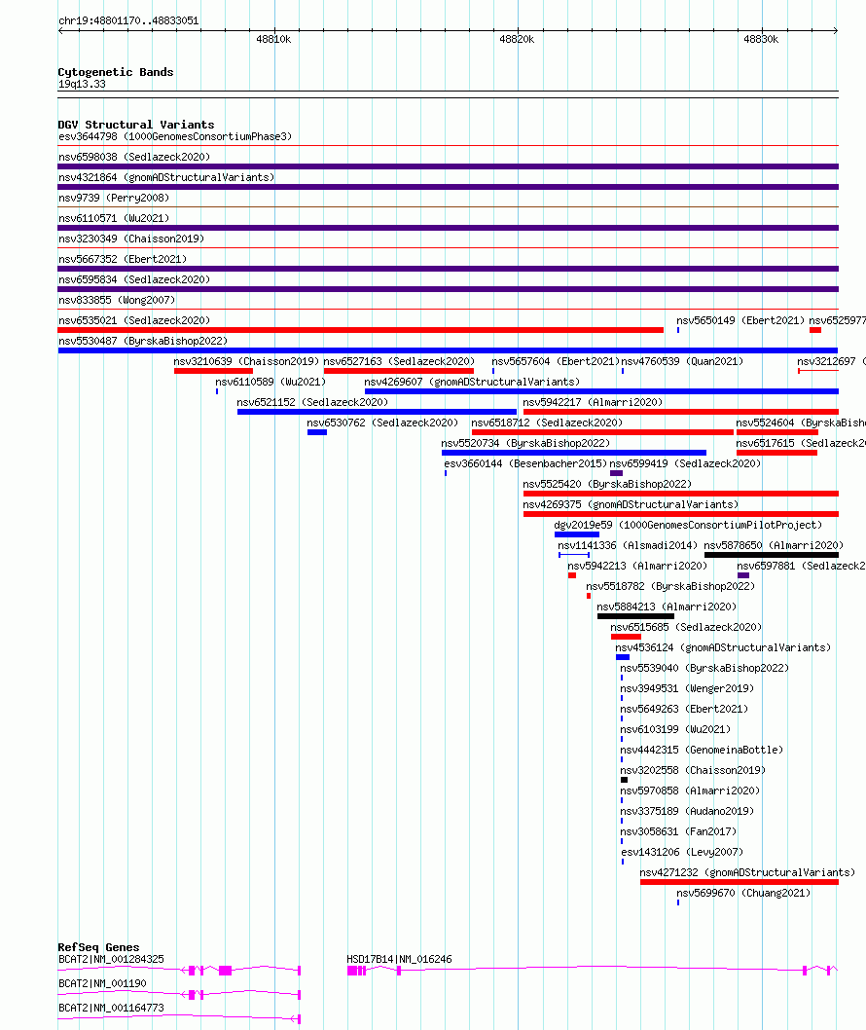The height and width of the screenshot is (1030, 866).
Task: Click the 48830k ruler position label
Action: pos(761,39)
